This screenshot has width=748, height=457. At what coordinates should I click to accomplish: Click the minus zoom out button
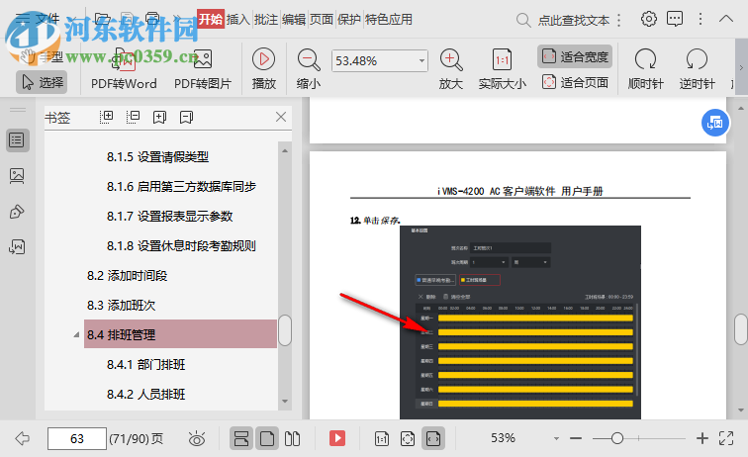click(576, 438)
